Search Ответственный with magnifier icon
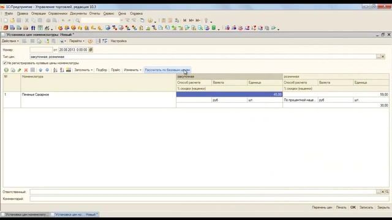This screenshot has width=392, height=220. point(387,192)
